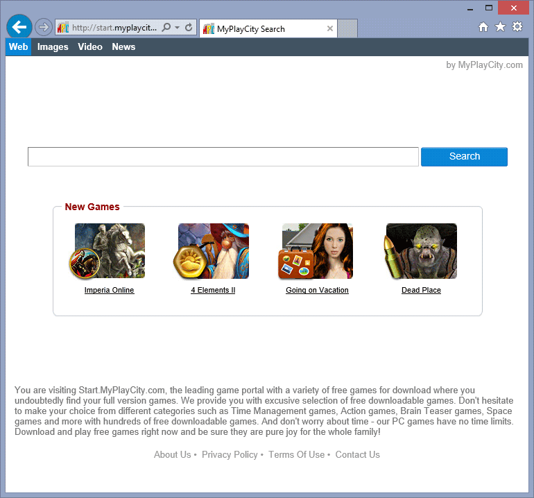
Task: Switch to Web search category
Action: coord(19,46)
